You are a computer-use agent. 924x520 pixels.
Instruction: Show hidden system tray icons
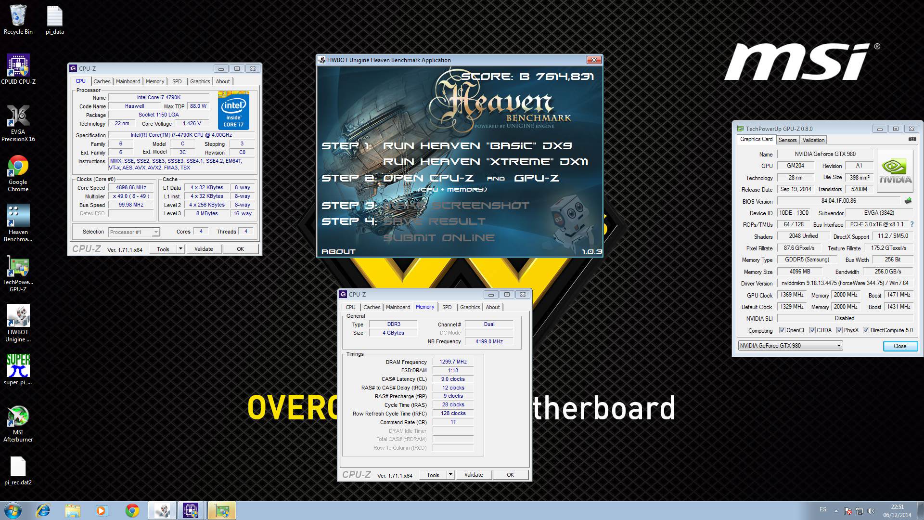pos(836,511)
